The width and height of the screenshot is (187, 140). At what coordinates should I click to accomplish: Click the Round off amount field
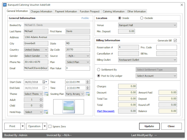[168, 105]
